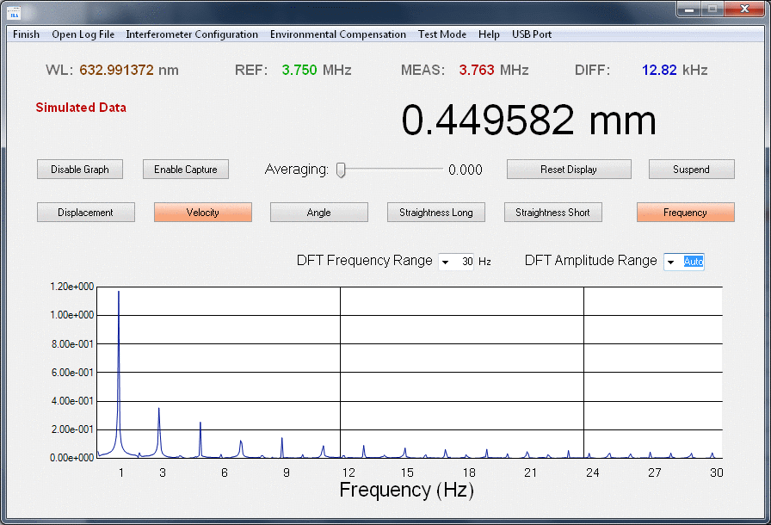Adjust the Averaging slider

pyautogui.click(x=342, y=170)
